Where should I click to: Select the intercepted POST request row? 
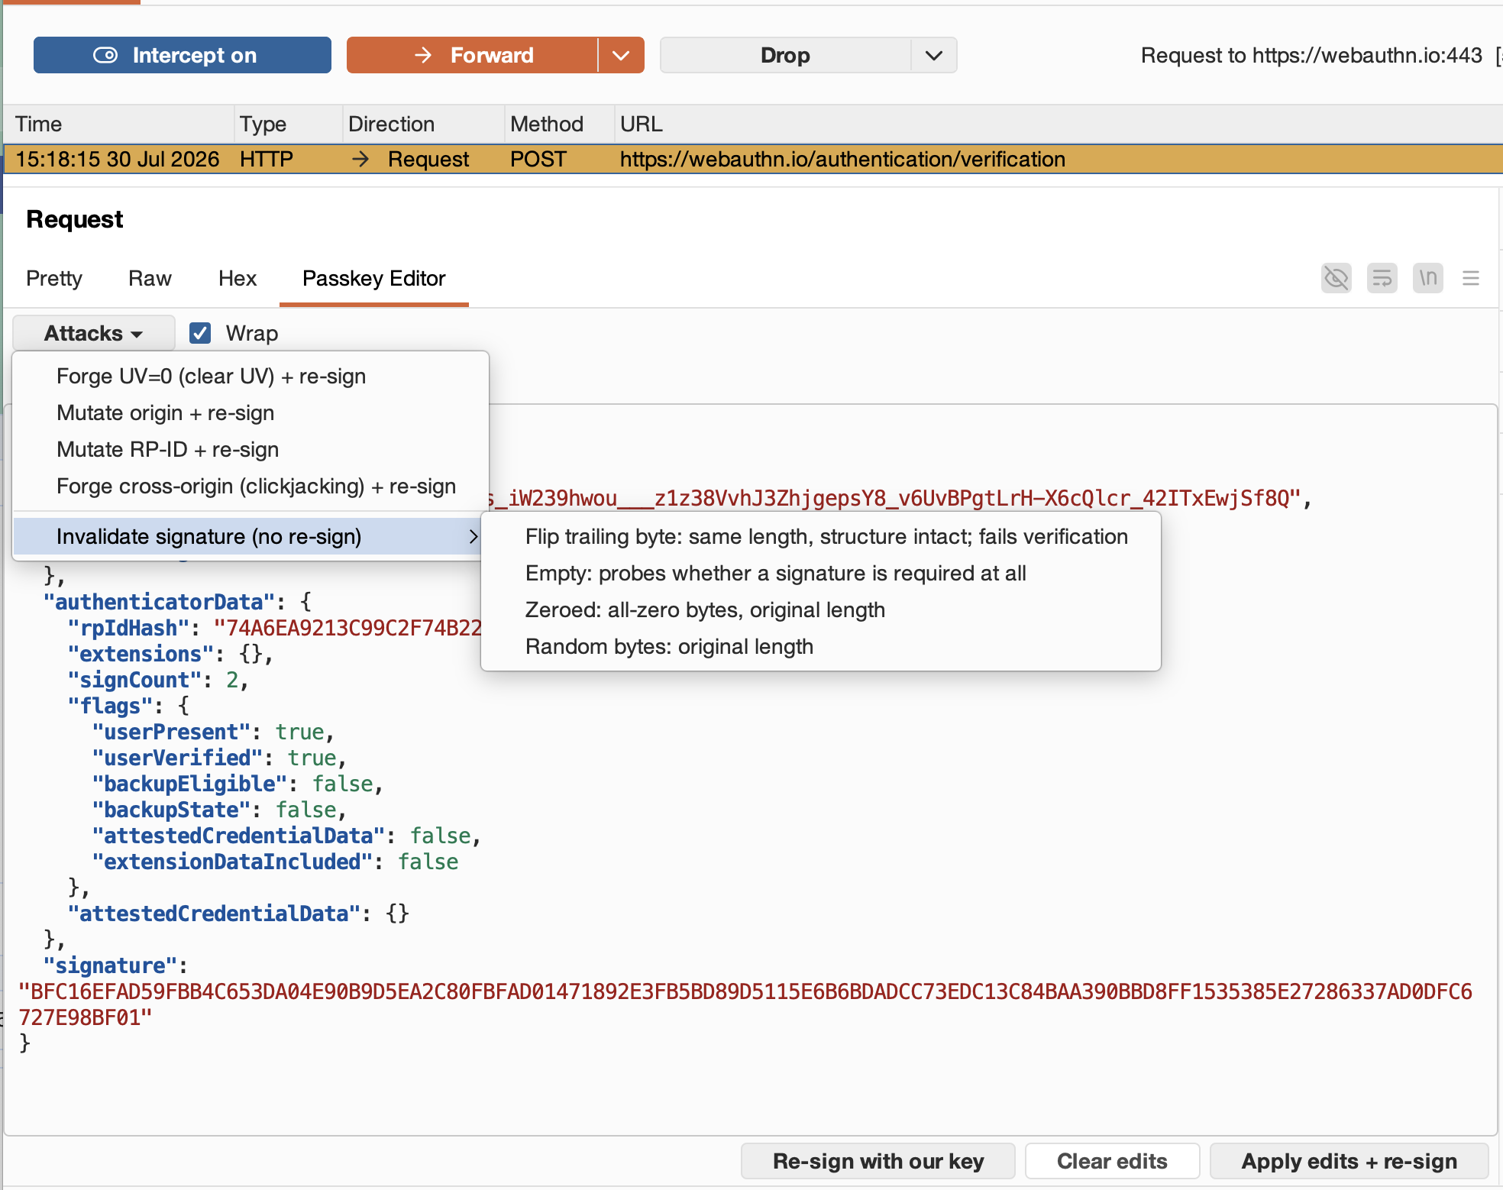click(753, 159)
